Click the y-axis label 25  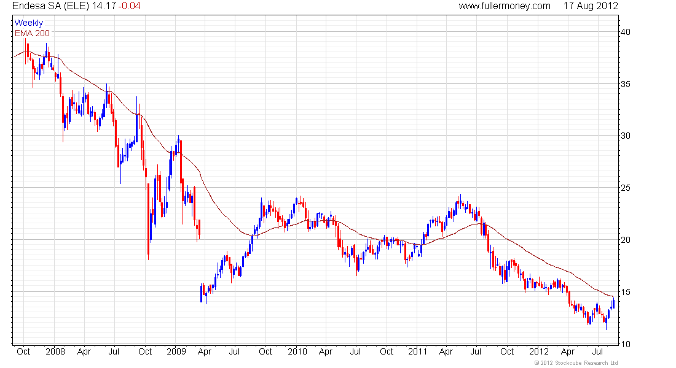625,188
